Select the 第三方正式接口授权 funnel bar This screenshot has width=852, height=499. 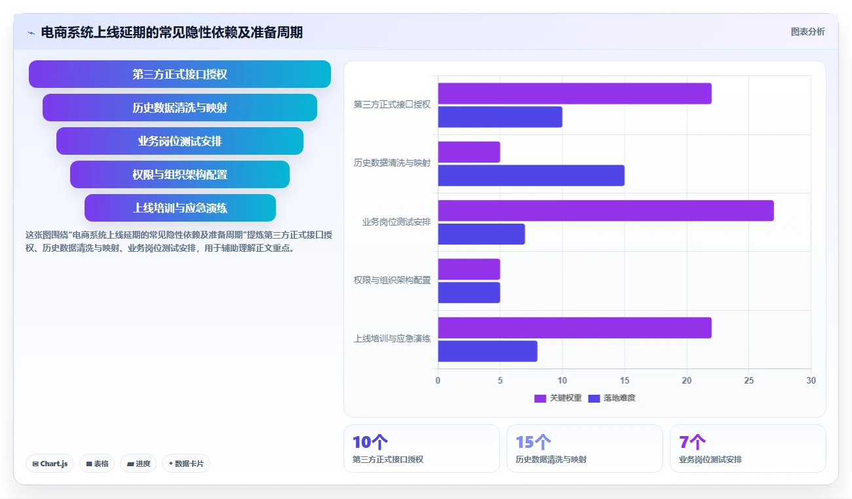[180, 74]
